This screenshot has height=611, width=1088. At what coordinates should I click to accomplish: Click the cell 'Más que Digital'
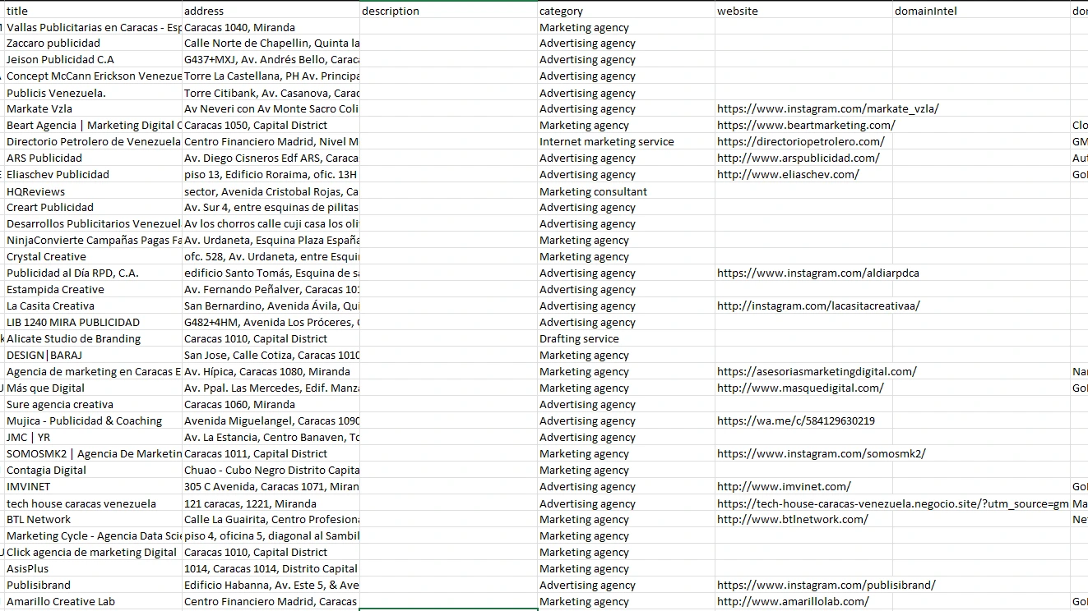[x=93, y=388]
